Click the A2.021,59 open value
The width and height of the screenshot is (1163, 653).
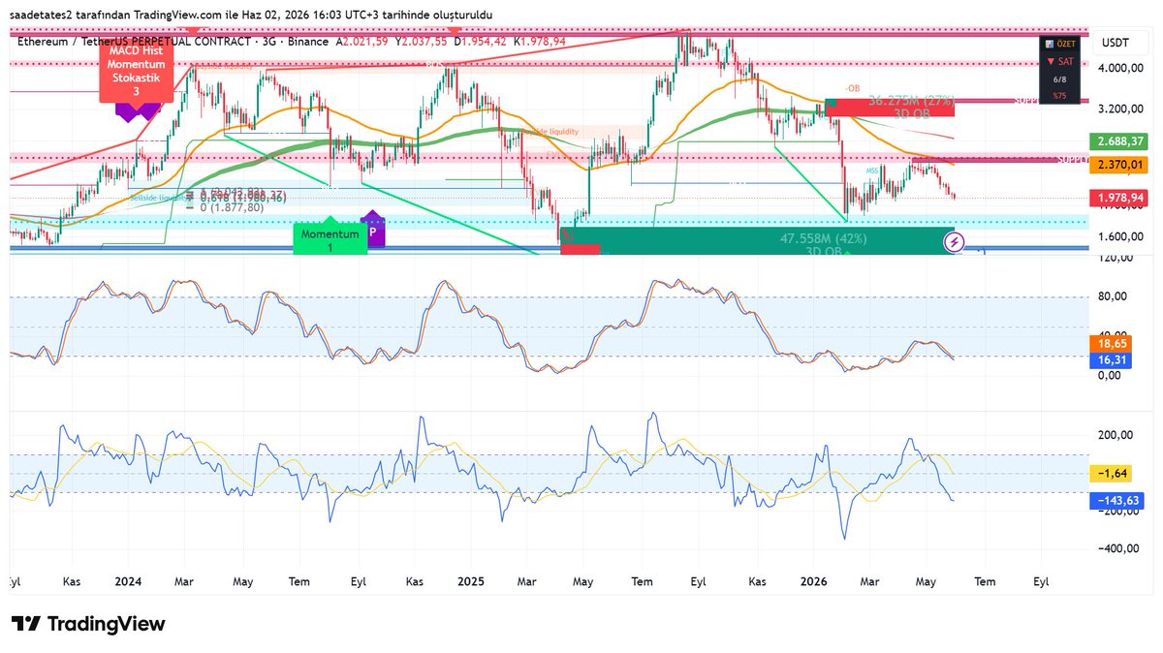tap(362, 42)
